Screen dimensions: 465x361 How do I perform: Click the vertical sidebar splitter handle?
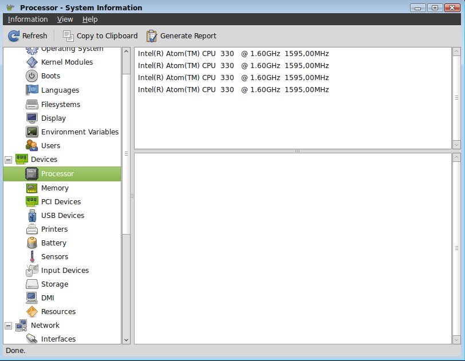click(132, 196)
